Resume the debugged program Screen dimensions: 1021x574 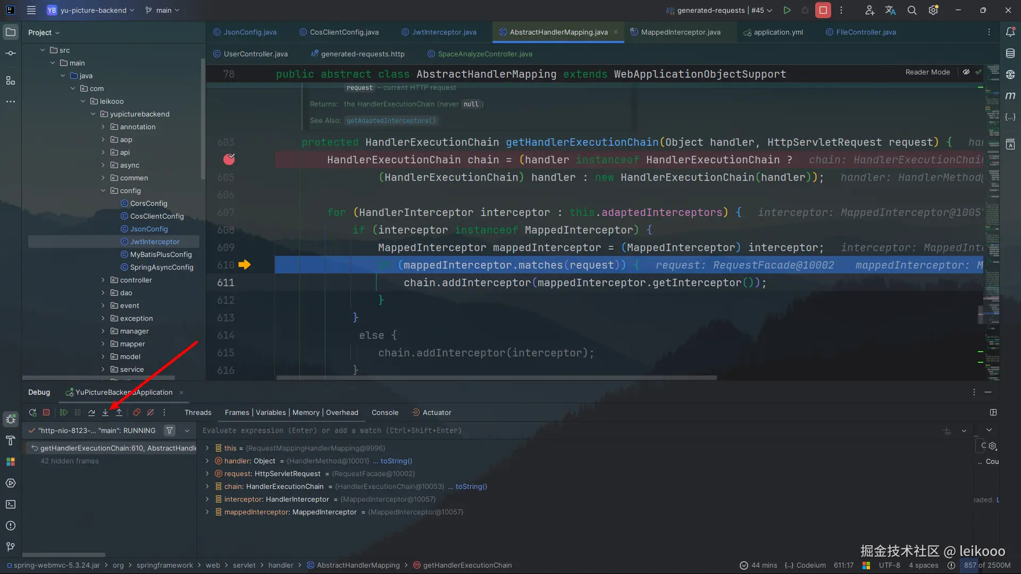point(64,412)
